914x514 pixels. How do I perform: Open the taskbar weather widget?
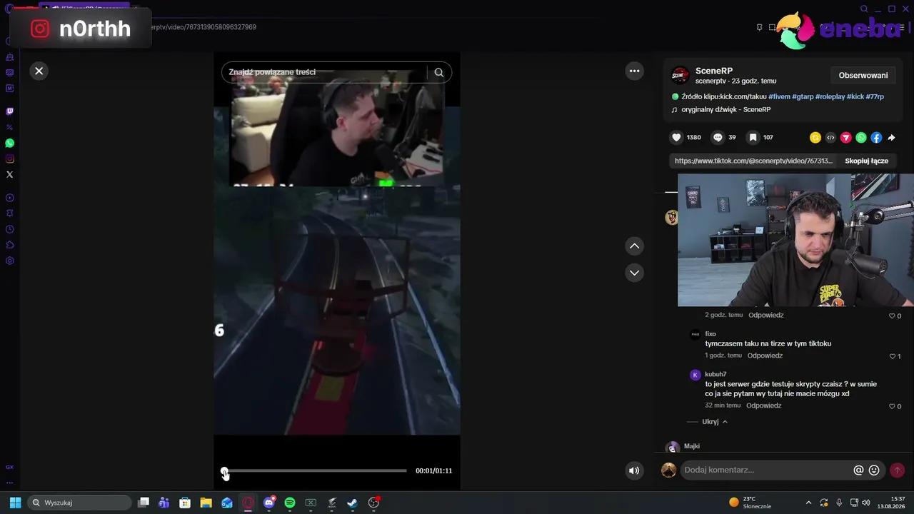click(x=750, y=503)
